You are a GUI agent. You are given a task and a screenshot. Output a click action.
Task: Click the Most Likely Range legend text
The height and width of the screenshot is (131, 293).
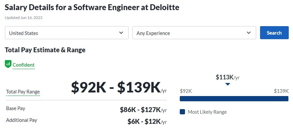207,112
